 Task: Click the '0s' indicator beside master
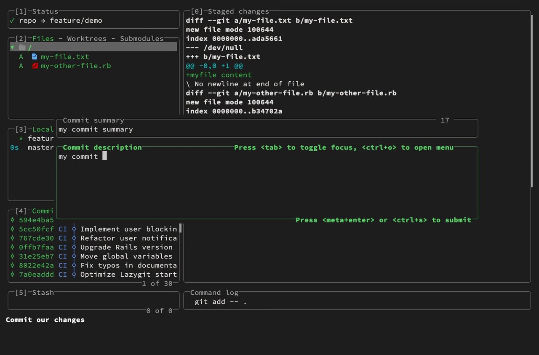coord(14,147)
